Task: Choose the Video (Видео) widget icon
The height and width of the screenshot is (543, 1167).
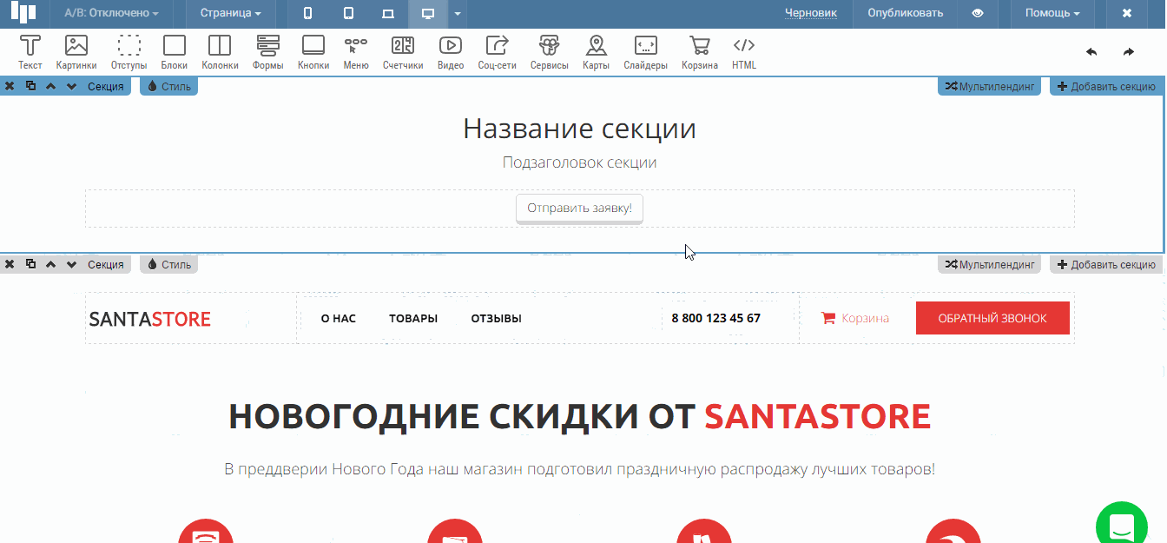Action: click(451, 52)
